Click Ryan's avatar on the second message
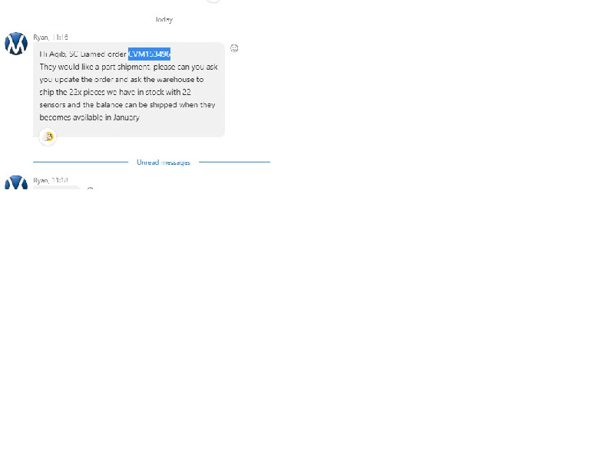This screenshot has height=469, width=608. click(x=16, y=183)
